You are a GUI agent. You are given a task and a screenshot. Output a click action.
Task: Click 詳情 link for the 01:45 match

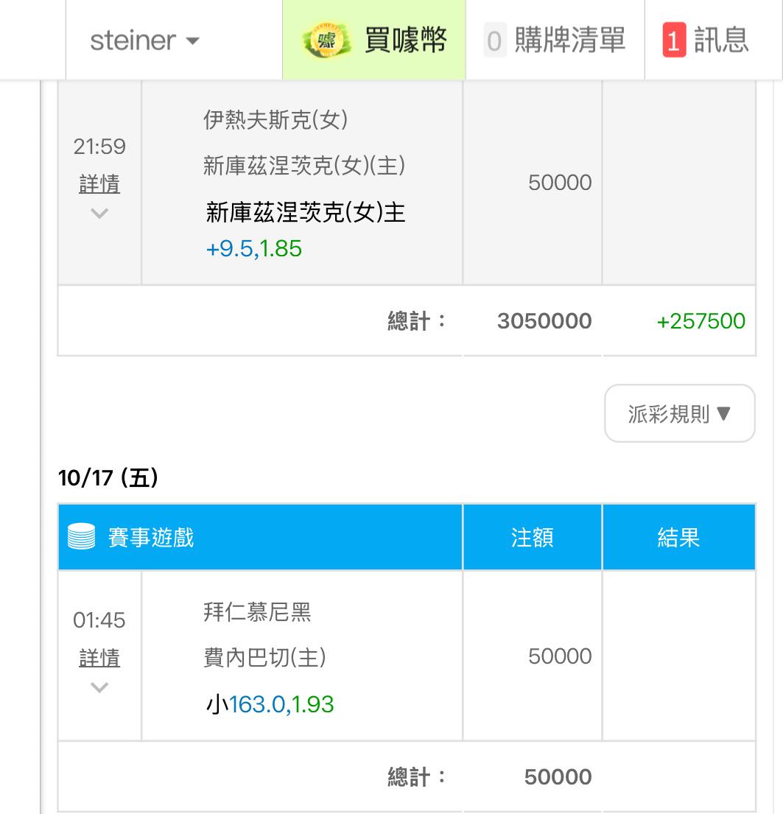coord(99,657)
